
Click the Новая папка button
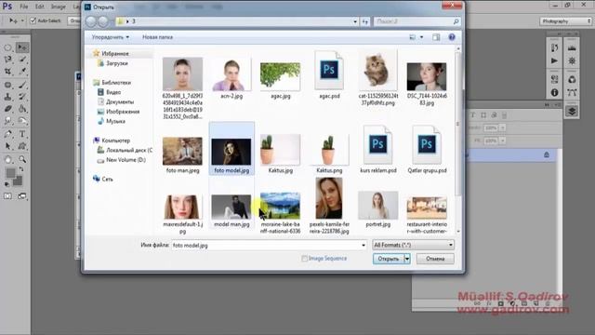point(157,37)
